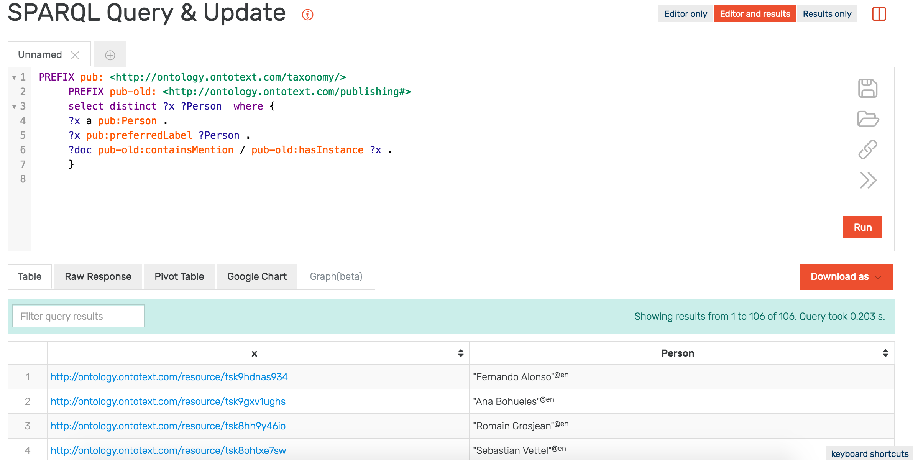Open saved queries folder icon
The image size is (913, 460).
point(868,119)
